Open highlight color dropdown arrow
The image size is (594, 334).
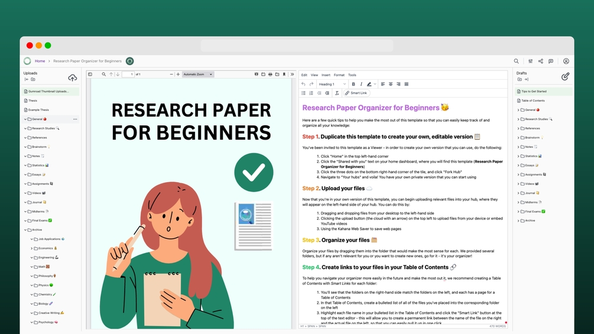[375, 84]
